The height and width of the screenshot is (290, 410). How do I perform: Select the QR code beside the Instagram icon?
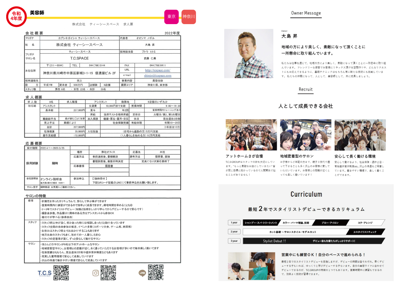(x=108, y=273)
